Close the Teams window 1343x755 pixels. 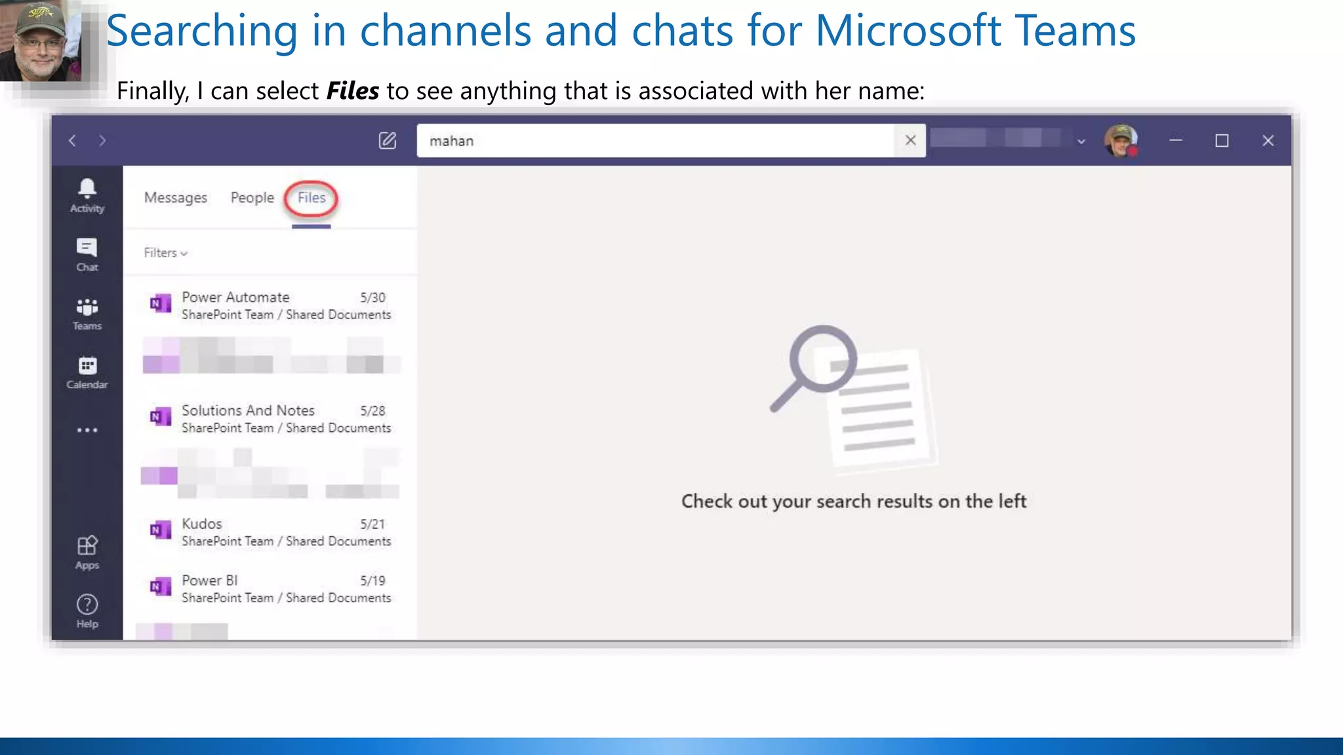point(1268,140)
